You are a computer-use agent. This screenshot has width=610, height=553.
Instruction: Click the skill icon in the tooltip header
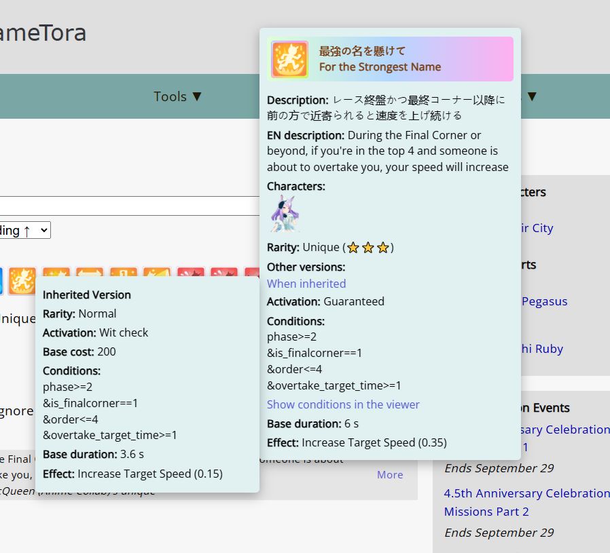pyautogui.click(x=290, y=60)
